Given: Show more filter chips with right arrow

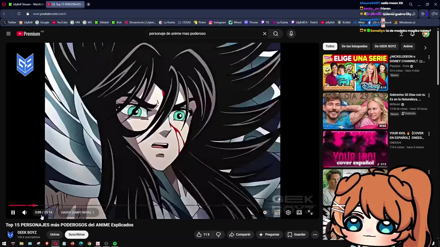Looking at the screenshot, I should [425, 48].
